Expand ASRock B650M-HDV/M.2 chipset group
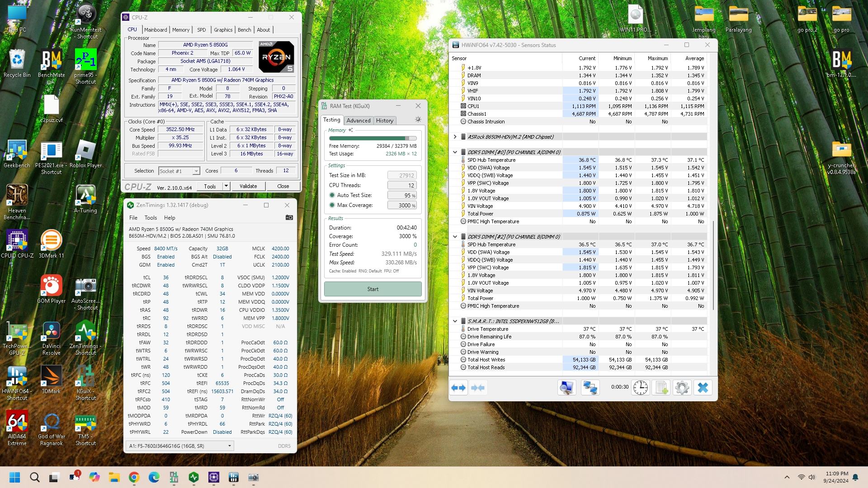 (455, 137)
